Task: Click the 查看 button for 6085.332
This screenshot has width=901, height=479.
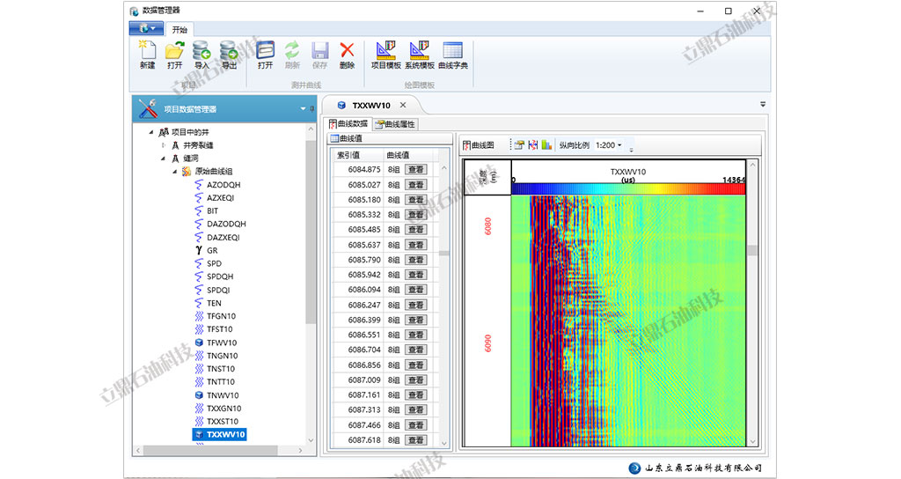Action: [415, 215]
